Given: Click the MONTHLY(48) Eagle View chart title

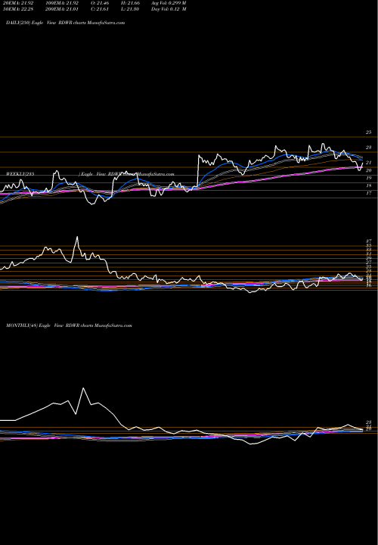Looking at the screenshot, I should [69, 325].
